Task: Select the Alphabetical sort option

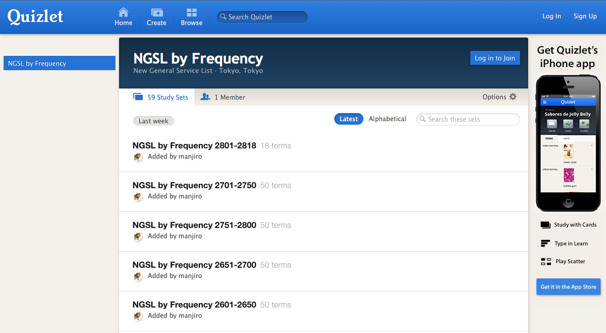Action: point(388,119)
